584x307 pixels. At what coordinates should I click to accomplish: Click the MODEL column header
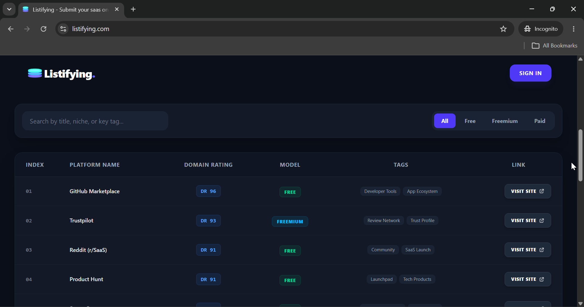[x=290, y=165]
